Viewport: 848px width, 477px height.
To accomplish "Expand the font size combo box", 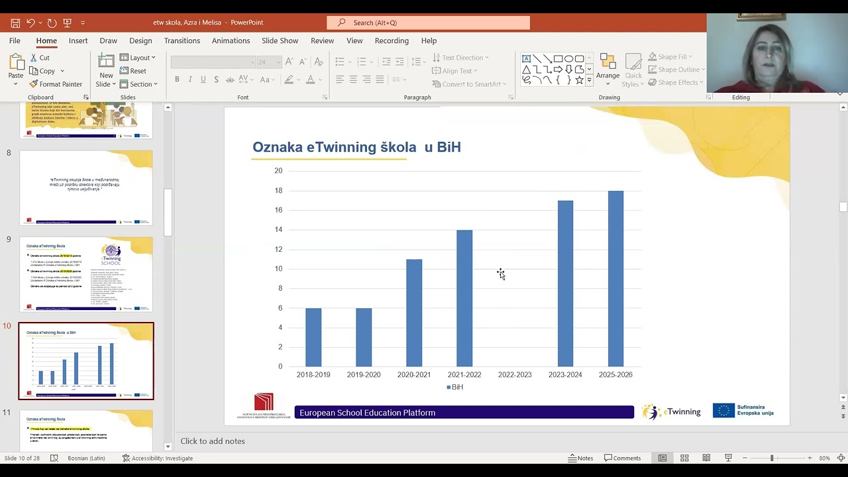I will tap(278, 62).
